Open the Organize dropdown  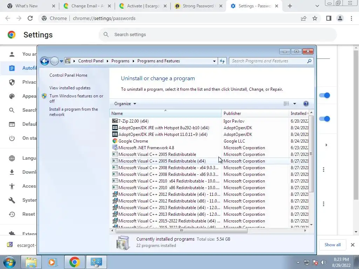(x=125, y=104)
